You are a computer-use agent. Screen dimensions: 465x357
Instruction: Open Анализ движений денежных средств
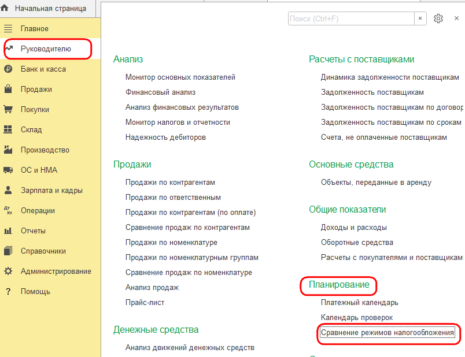click(190, 348)
